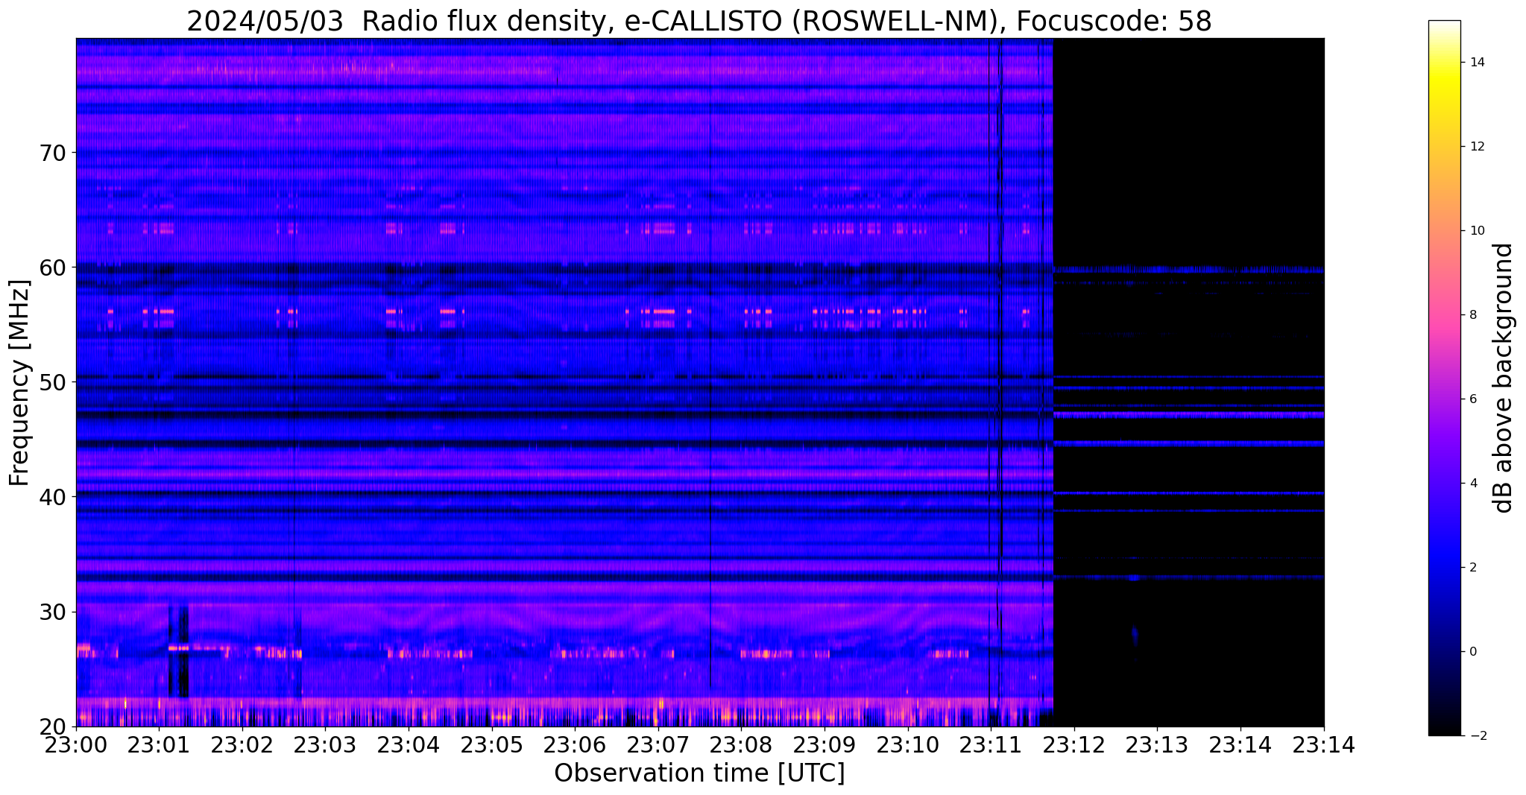
Task: Click the 40 MHz frequency tick label
Action: pyautogui.click(x=52, y=496)
